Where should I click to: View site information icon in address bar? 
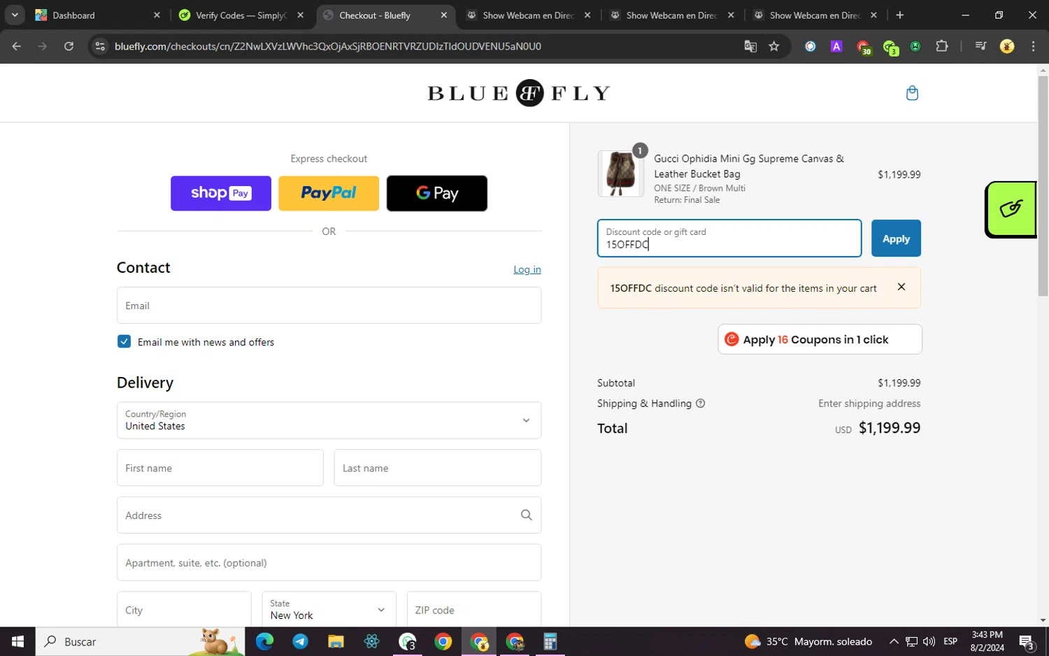coord(100,46)
